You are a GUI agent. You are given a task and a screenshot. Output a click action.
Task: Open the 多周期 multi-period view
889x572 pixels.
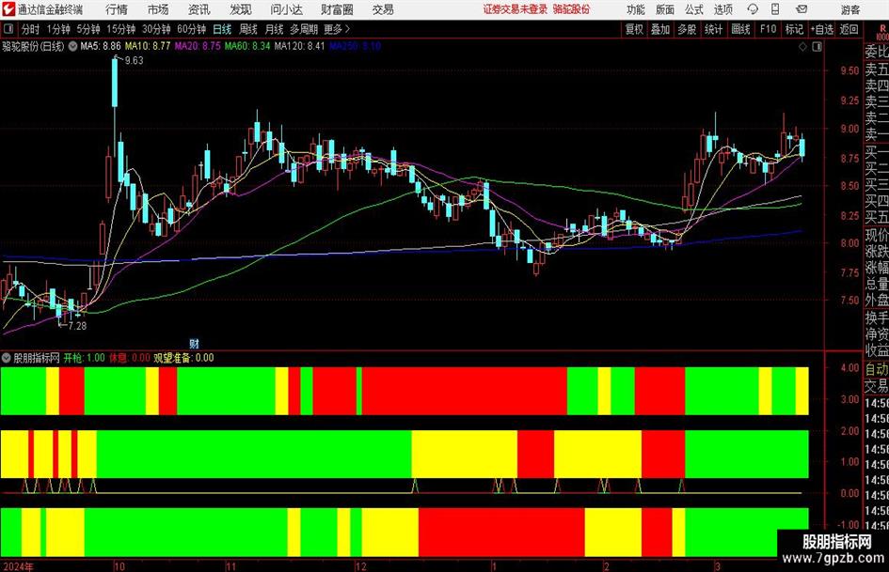[304, 29]
